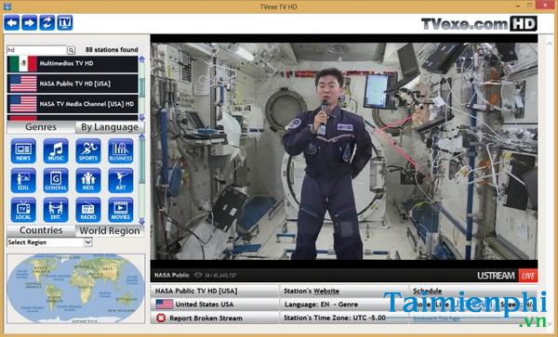This screenshot has height=337, width=558.
Task: Click the US flag beside United States USA
Action: tap(164, 305)
